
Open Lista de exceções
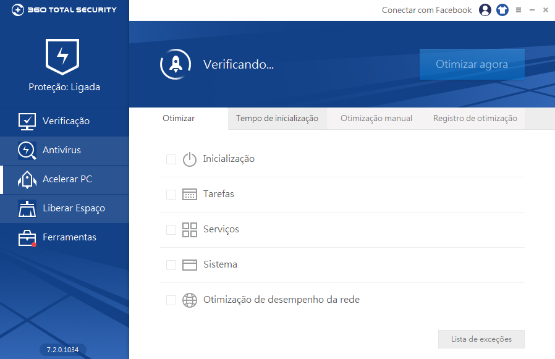(x=481, y=339)
